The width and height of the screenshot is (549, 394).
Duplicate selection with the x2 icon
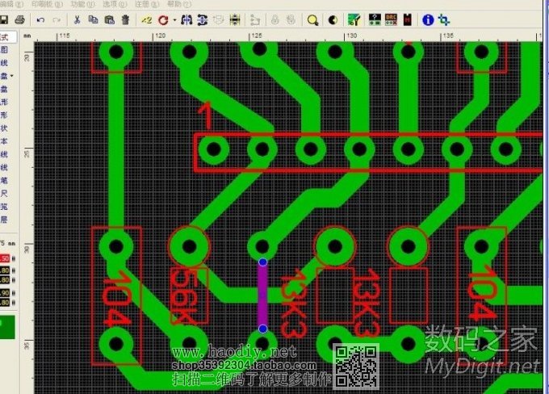pyautogui.click(x=146, y=19)
